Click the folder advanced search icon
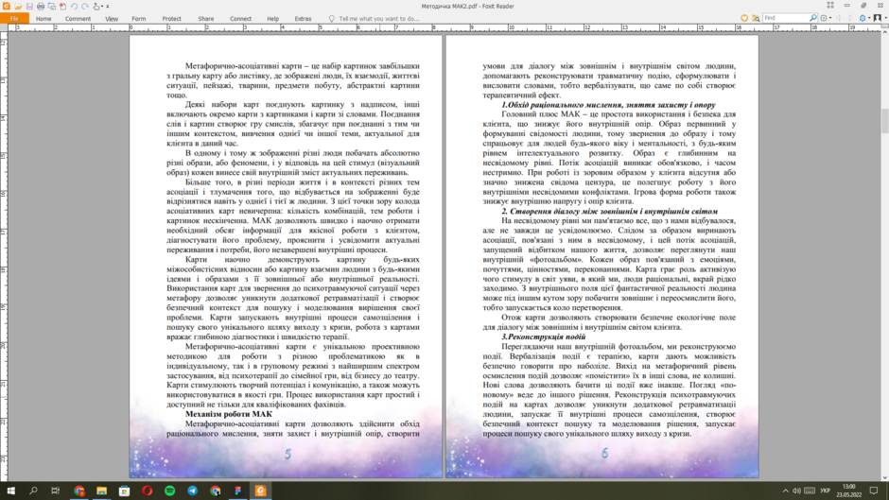This screenshot has height=500, width=889. click(x=756, y=18)
